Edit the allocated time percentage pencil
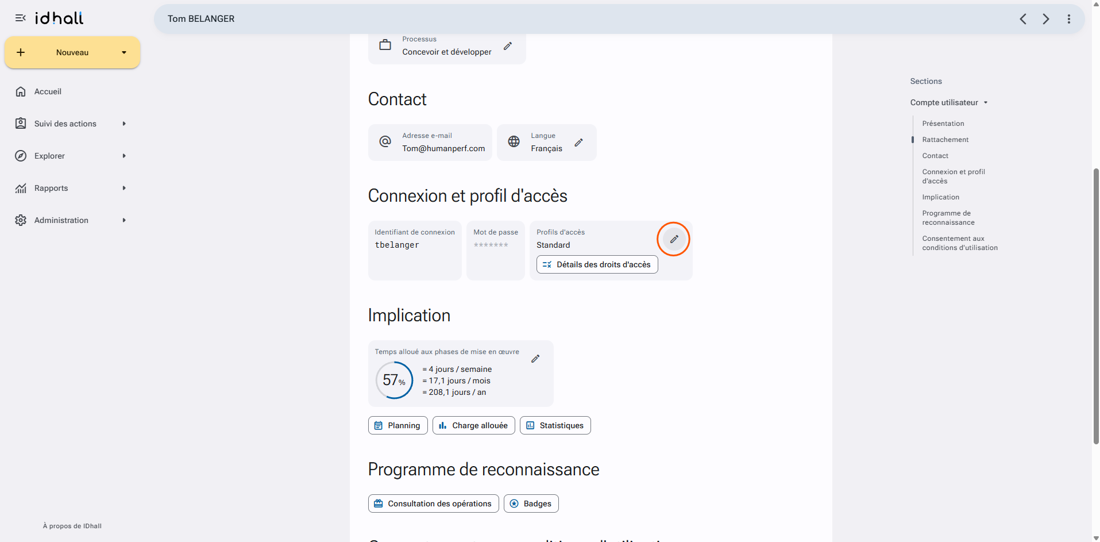 pyautogui.click(x=535, y=359)
